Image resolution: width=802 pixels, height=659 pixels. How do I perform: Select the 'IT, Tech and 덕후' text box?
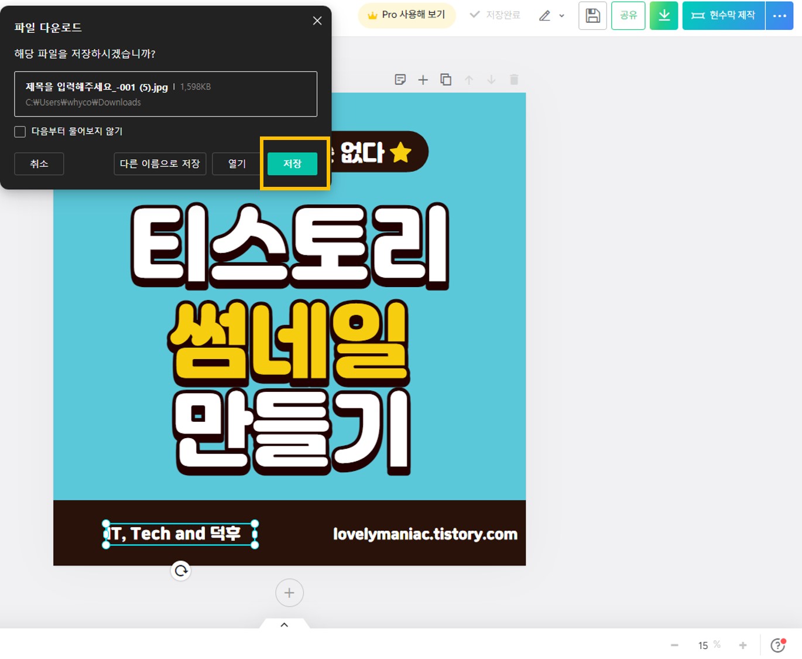point(180,534)
